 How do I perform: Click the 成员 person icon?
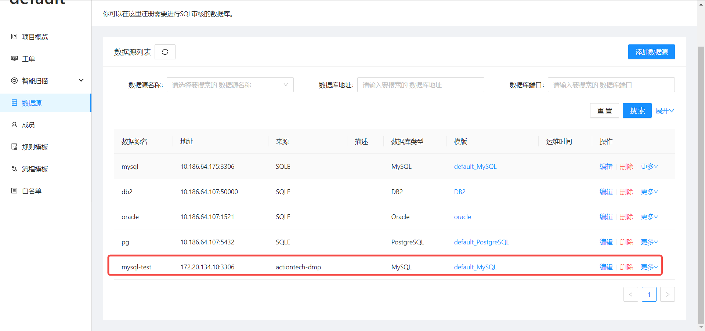pyautogui.click(x=14, y=124)
